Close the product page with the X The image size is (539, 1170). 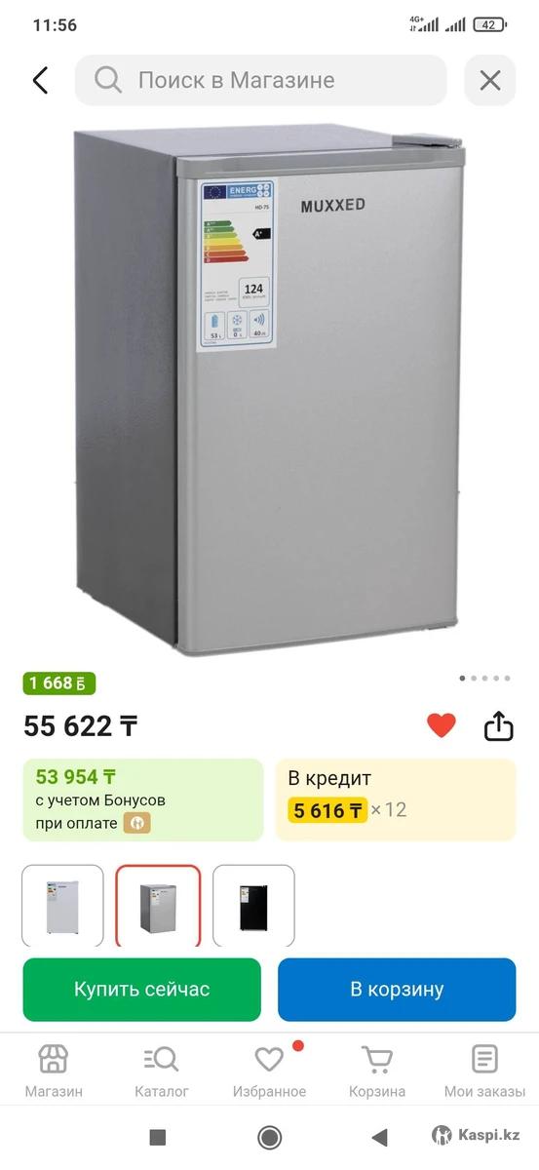pyautogui.click(x=489, y=80)
